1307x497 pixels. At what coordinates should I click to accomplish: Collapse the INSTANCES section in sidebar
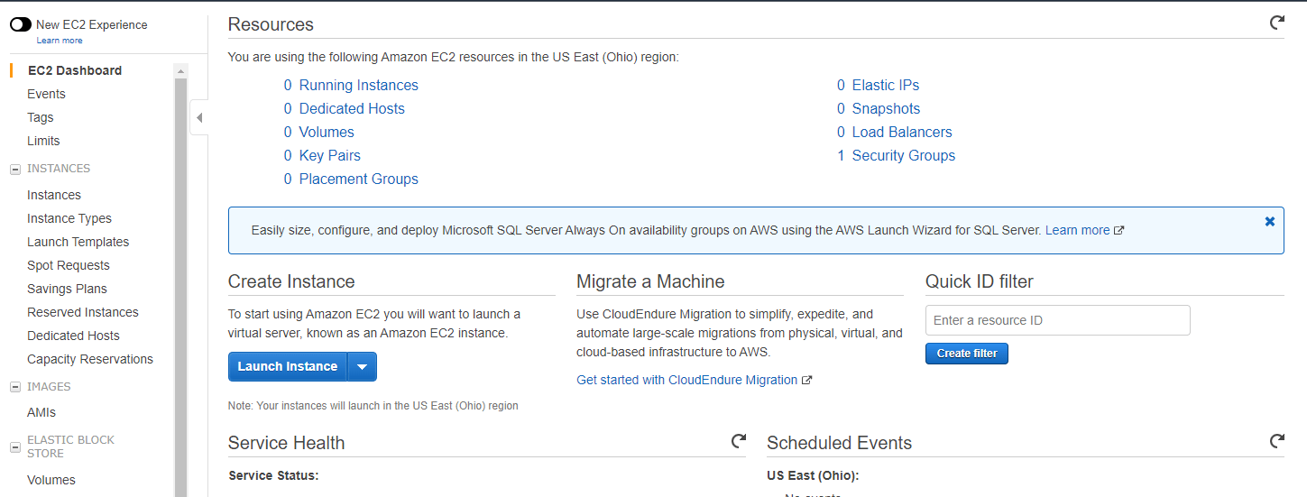15,169
